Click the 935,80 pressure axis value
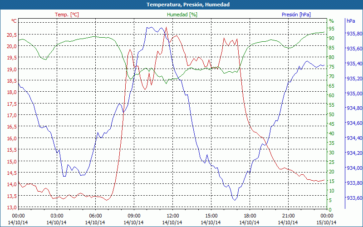363x227 pixels. [354, 34]
